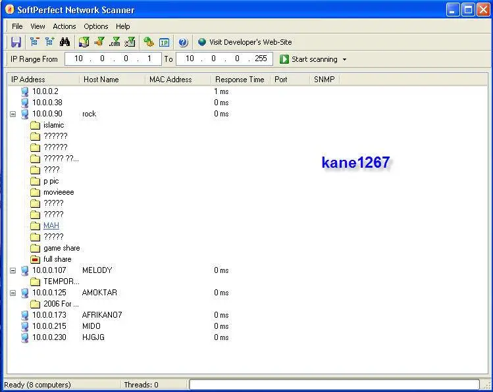Viewport: 493px width, 392px height.
Task: Click the folder icon next to TEMPOR...
Action: (36, 282)
